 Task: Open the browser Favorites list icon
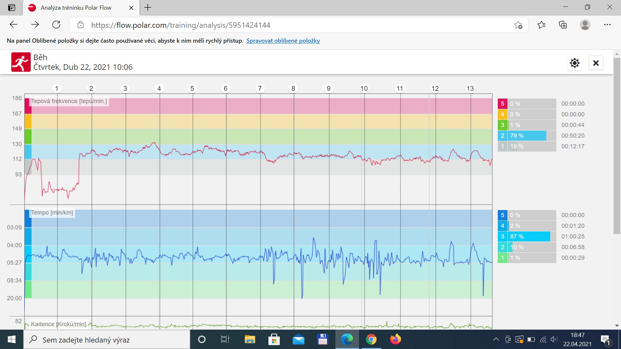pos(541,25)
